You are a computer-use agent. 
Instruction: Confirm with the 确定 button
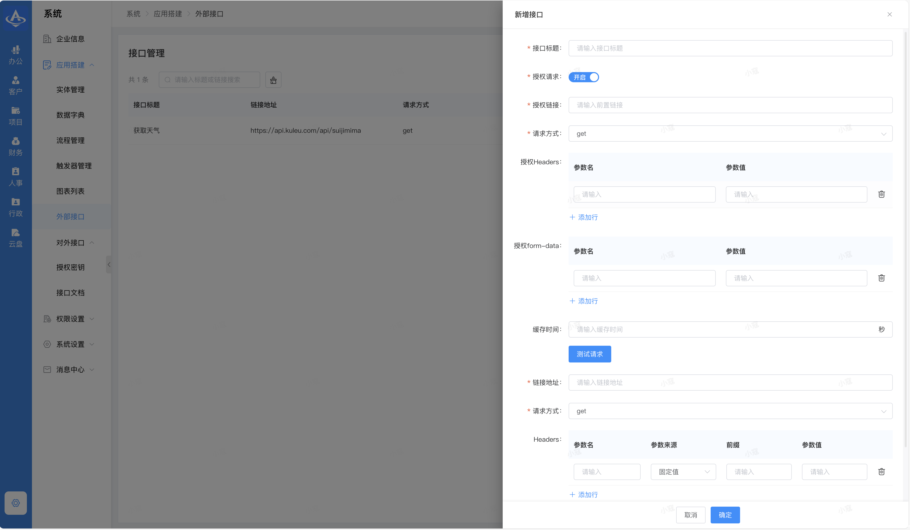pos(725,515)
